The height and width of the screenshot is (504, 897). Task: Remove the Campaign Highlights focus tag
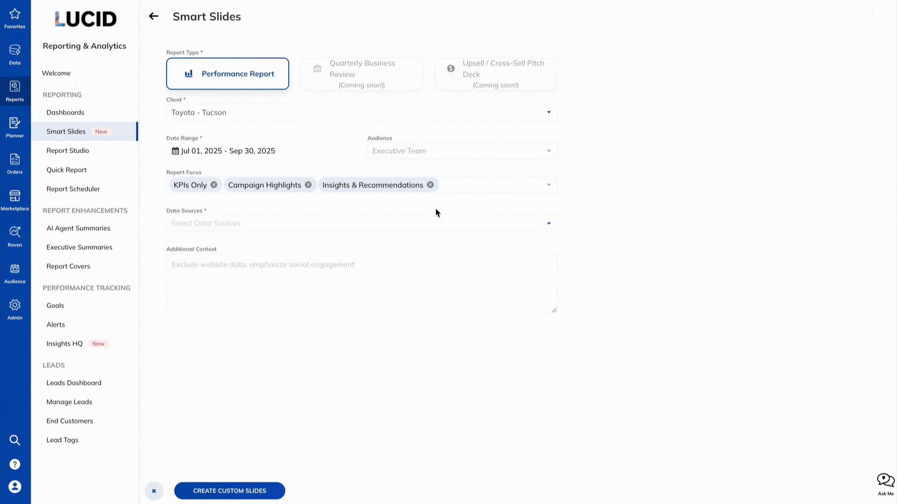308,185
